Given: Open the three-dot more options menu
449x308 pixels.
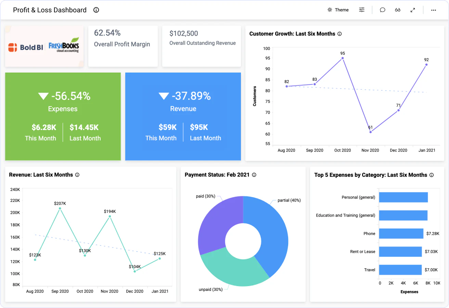Looking at the screenshot, I should [434, 10].
